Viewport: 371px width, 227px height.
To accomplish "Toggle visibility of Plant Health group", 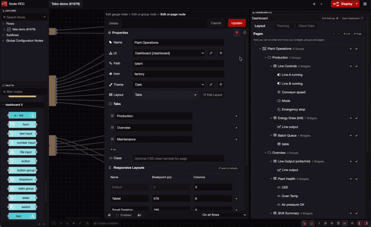I will coord(351,179).
